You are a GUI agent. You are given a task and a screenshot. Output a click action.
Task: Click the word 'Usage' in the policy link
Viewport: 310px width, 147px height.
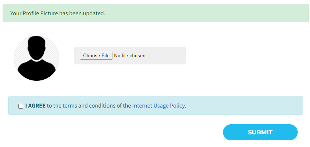coord(160,106)
